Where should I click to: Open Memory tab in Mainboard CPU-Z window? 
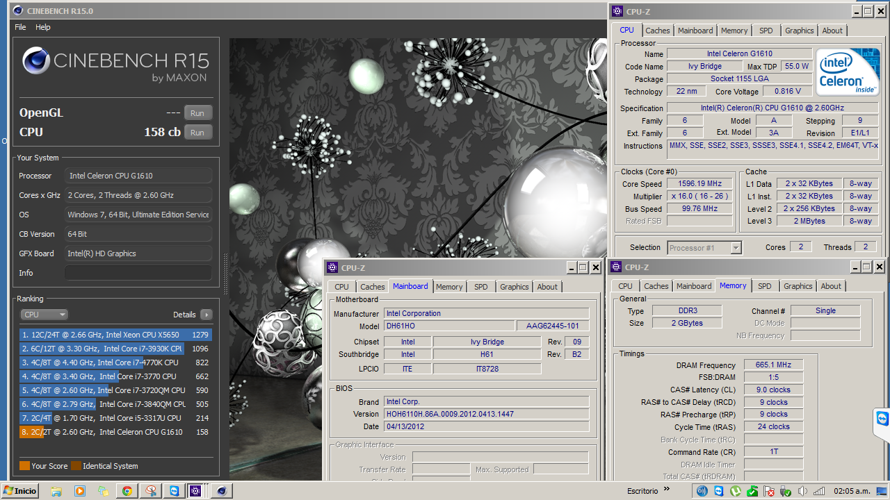(x=449, y=287)
